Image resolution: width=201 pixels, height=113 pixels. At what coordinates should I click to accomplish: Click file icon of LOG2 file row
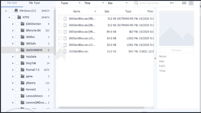[x=65, y=38]
